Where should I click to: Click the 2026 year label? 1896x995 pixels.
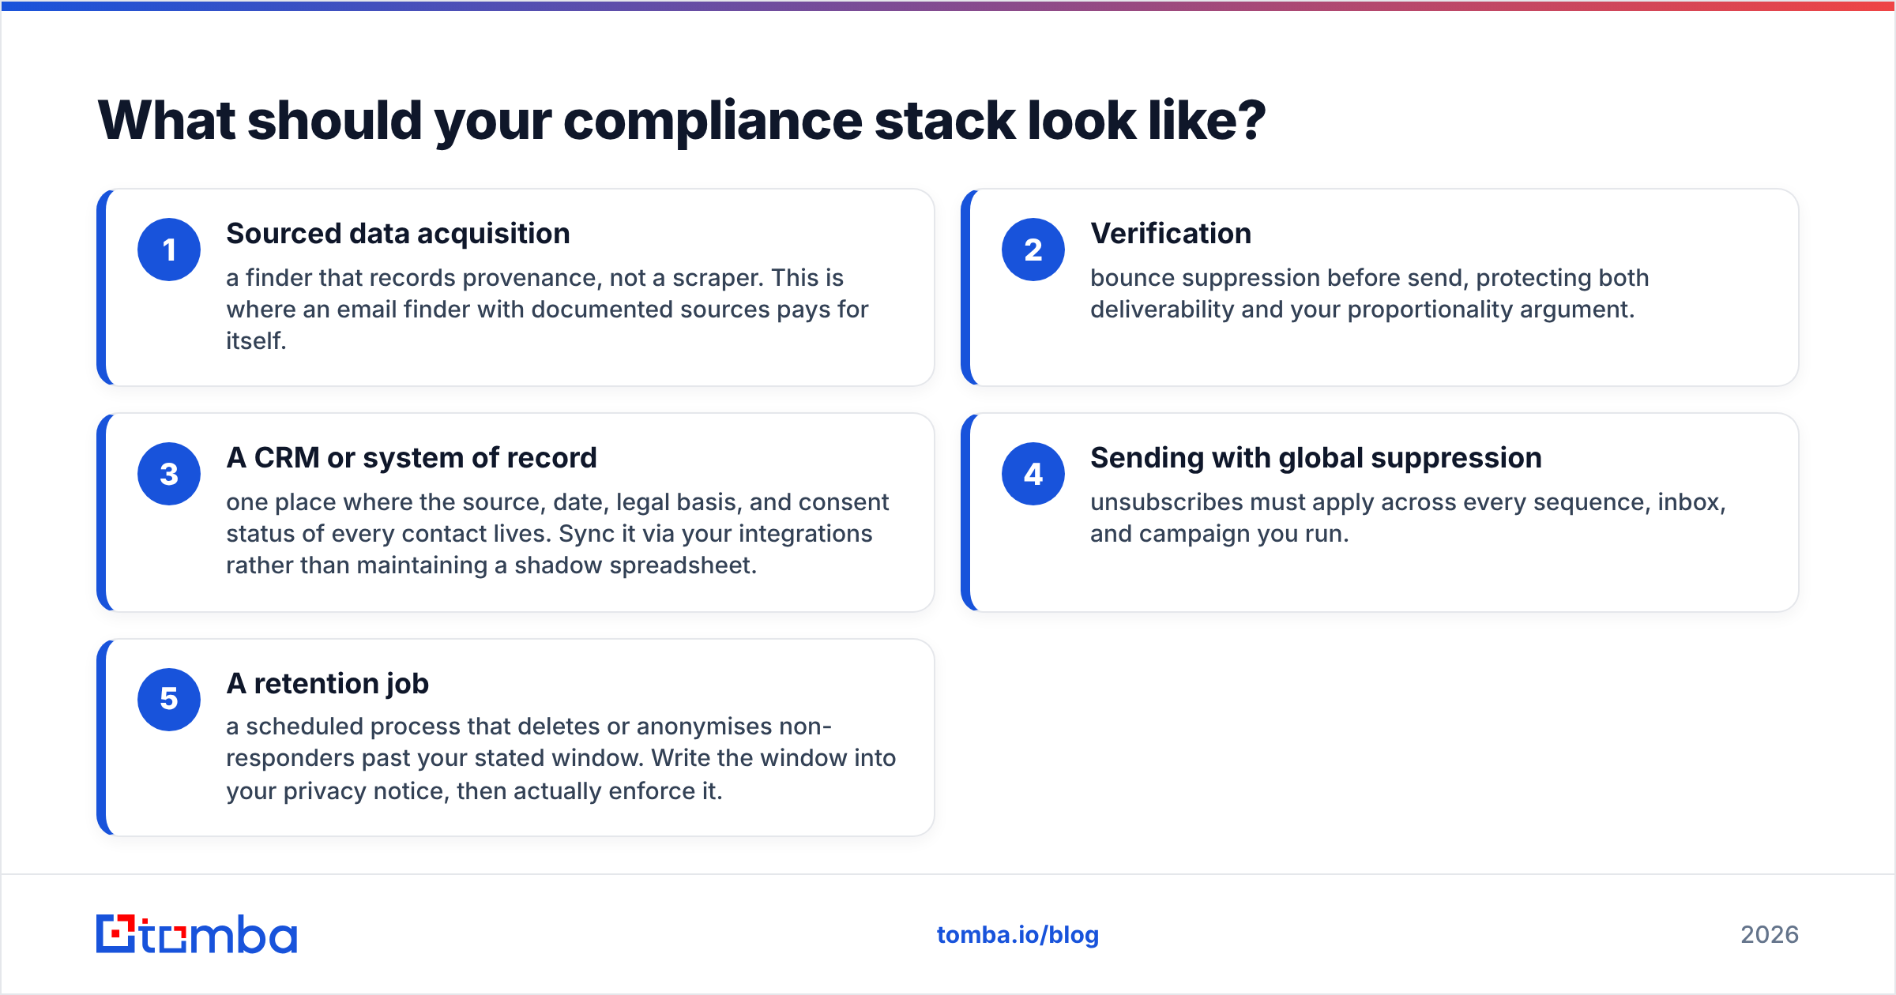pyautogui.click(x=1770, y=935)
